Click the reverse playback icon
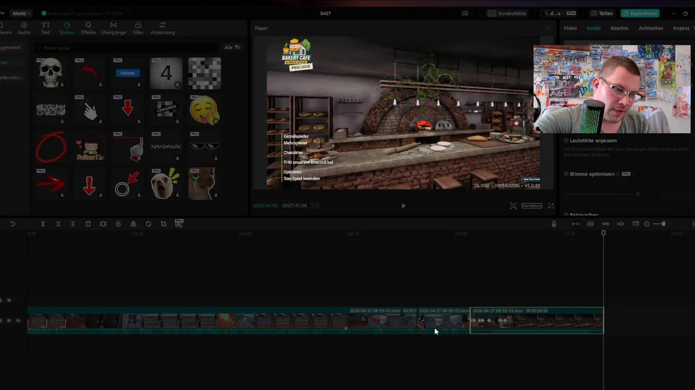 tap(118, 224)
